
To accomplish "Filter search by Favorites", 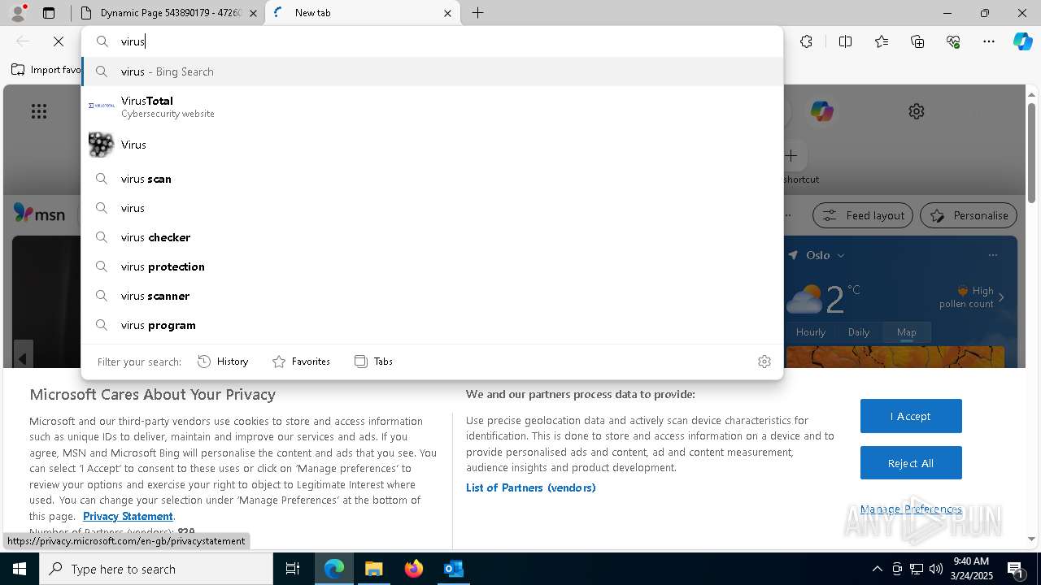I will pyautogui.click(x=302, y=362).
